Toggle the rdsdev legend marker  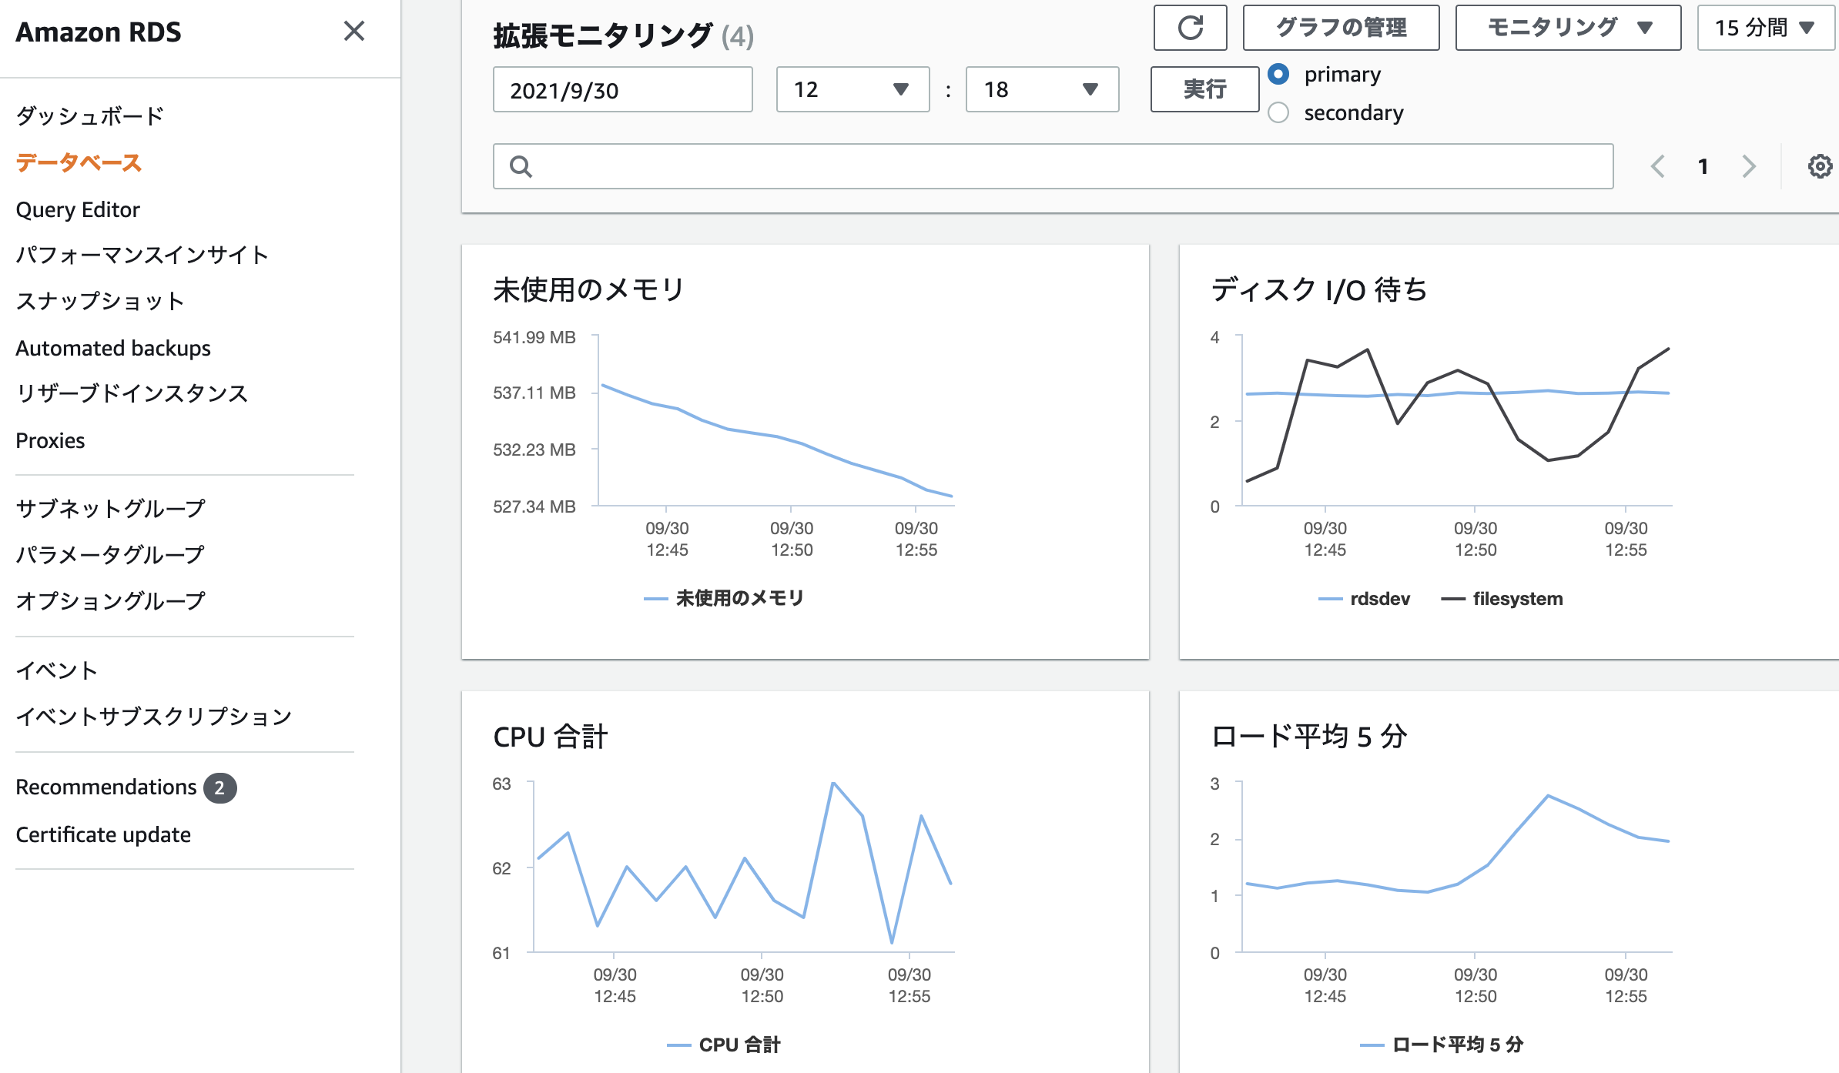1331,599
